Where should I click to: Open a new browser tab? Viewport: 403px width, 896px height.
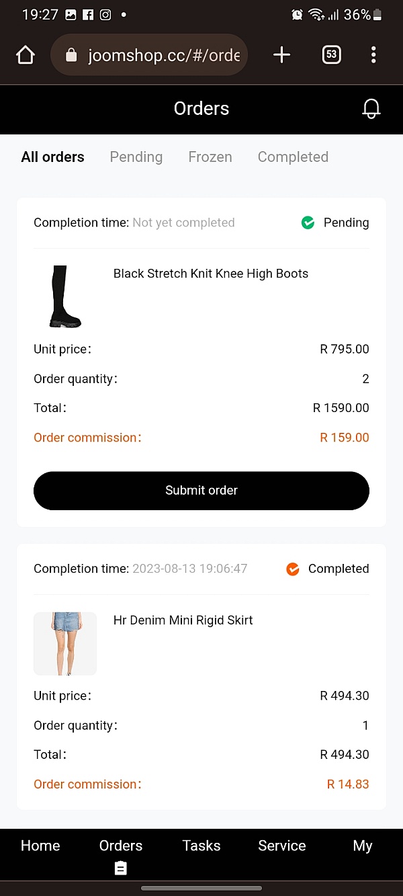click(x=282, y=55)
